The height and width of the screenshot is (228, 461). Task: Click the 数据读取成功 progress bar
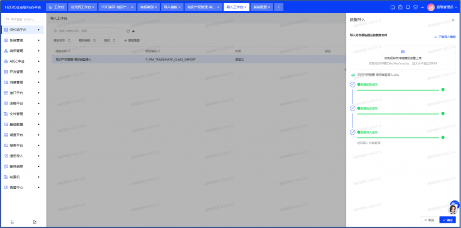click(398, 90)
